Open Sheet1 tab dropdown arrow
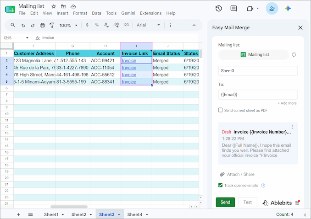This screenshot has width=311, height=219. tap(63, 214)
